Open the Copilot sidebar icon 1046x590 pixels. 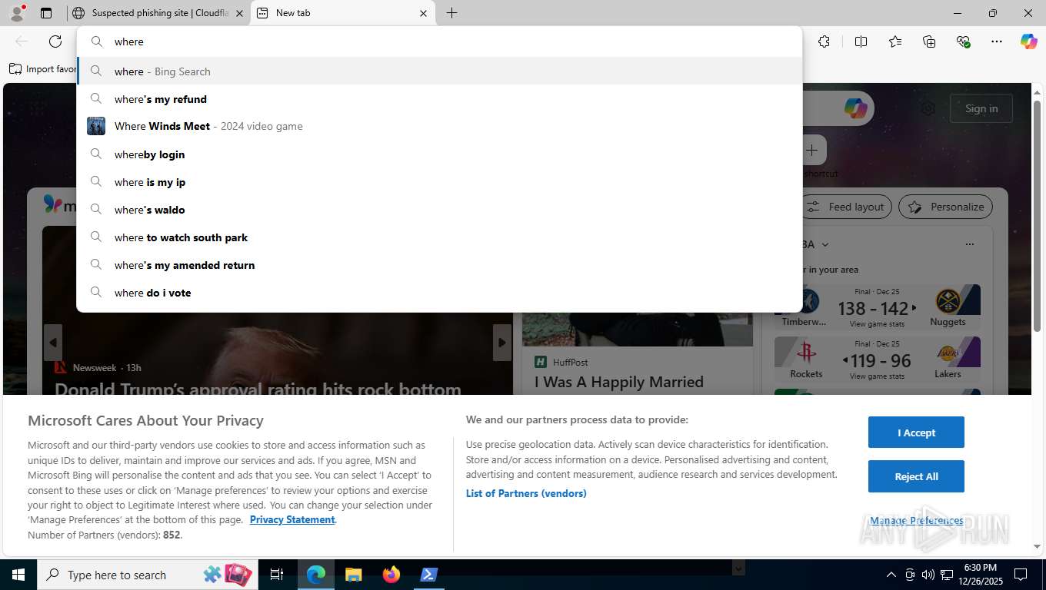[x=1029, y=41]
